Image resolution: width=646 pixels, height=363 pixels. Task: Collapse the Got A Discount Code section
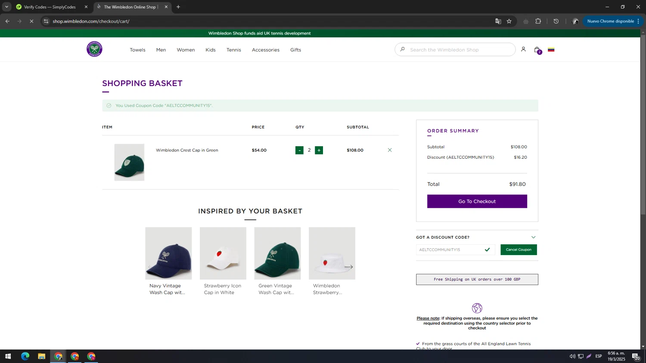[x=533, y=237]
